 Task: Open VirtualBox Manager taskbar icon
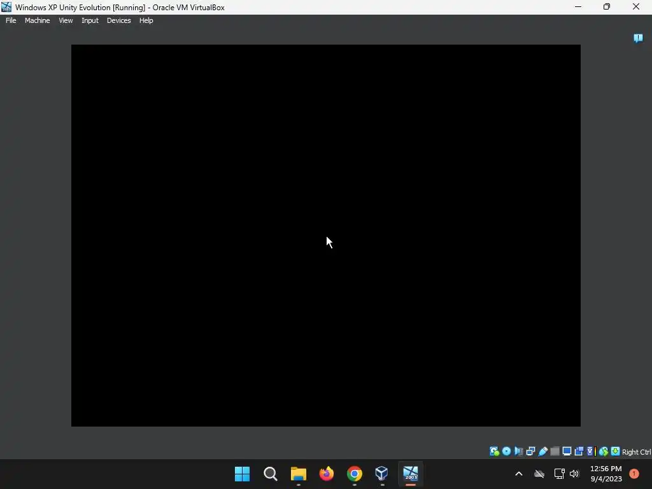[382, 474]
